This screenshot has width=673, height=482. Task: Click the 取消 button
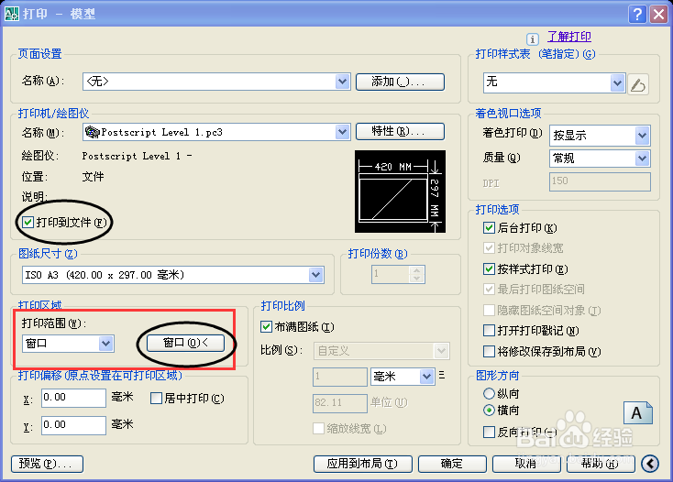tap(526, 464)
